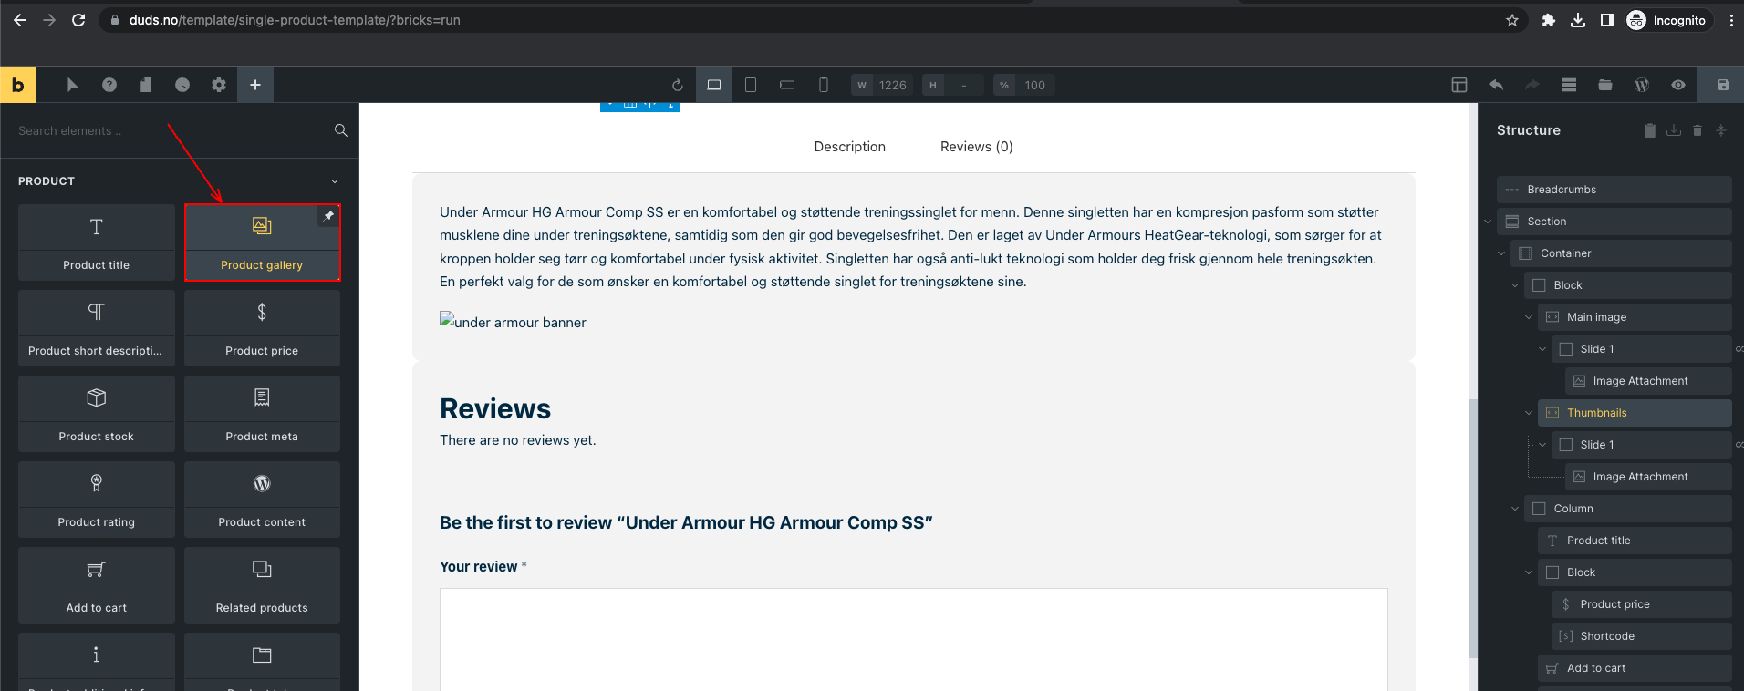This screenshot has height=691, width=1744.
Task: Add the Product rating element
Action: point(97,500)
